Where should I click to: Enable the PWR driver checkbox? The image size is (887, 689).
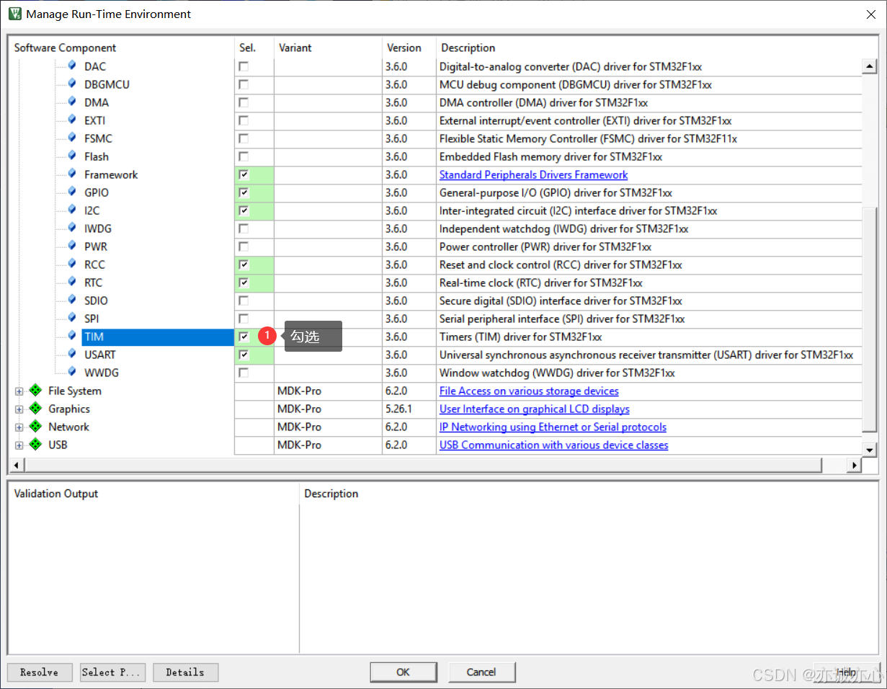244,246
